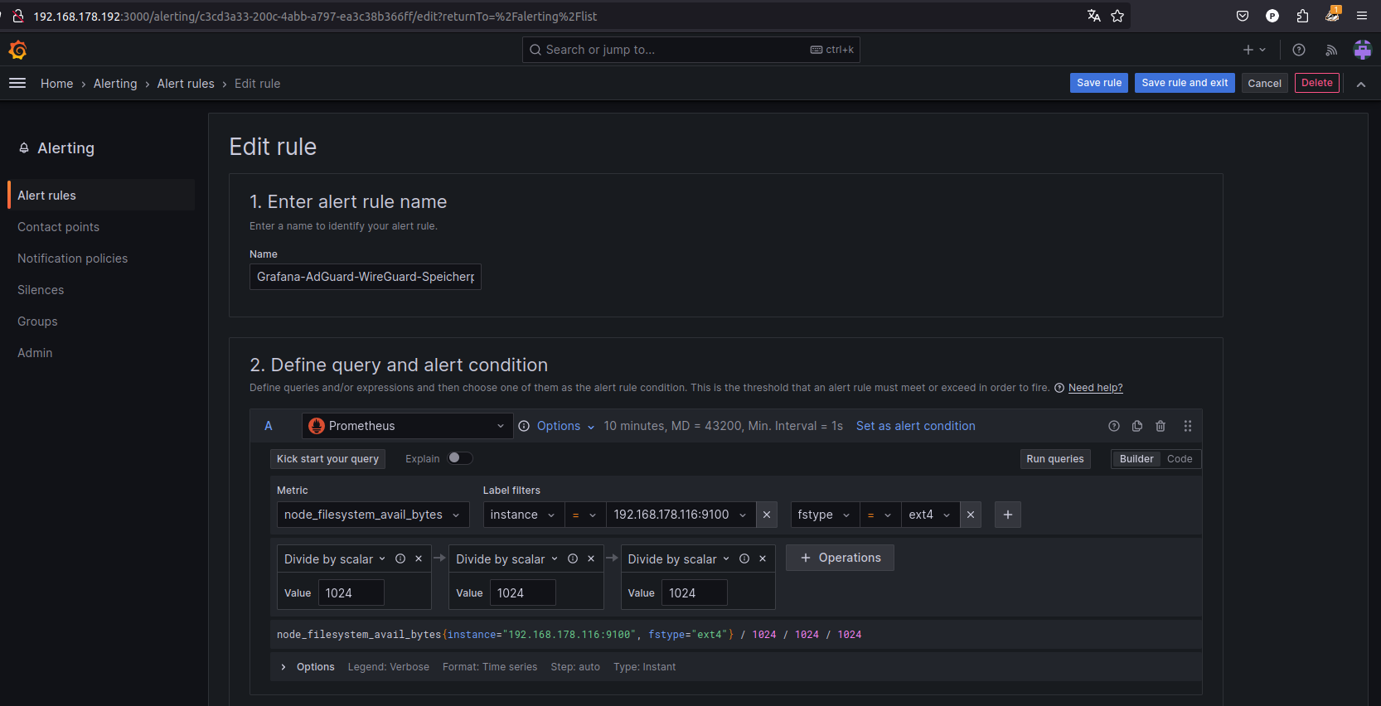This screenshot has width=1381, height=706.
Task: Go to Notification policies page
Action: click(x=72, y=259)
